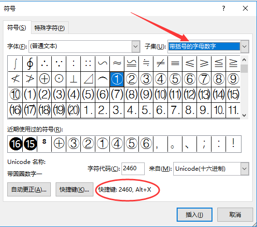This screenshot has width=257, height=227.
Task: Select the parenthesized (1) symbol
Action: point(30,95)
